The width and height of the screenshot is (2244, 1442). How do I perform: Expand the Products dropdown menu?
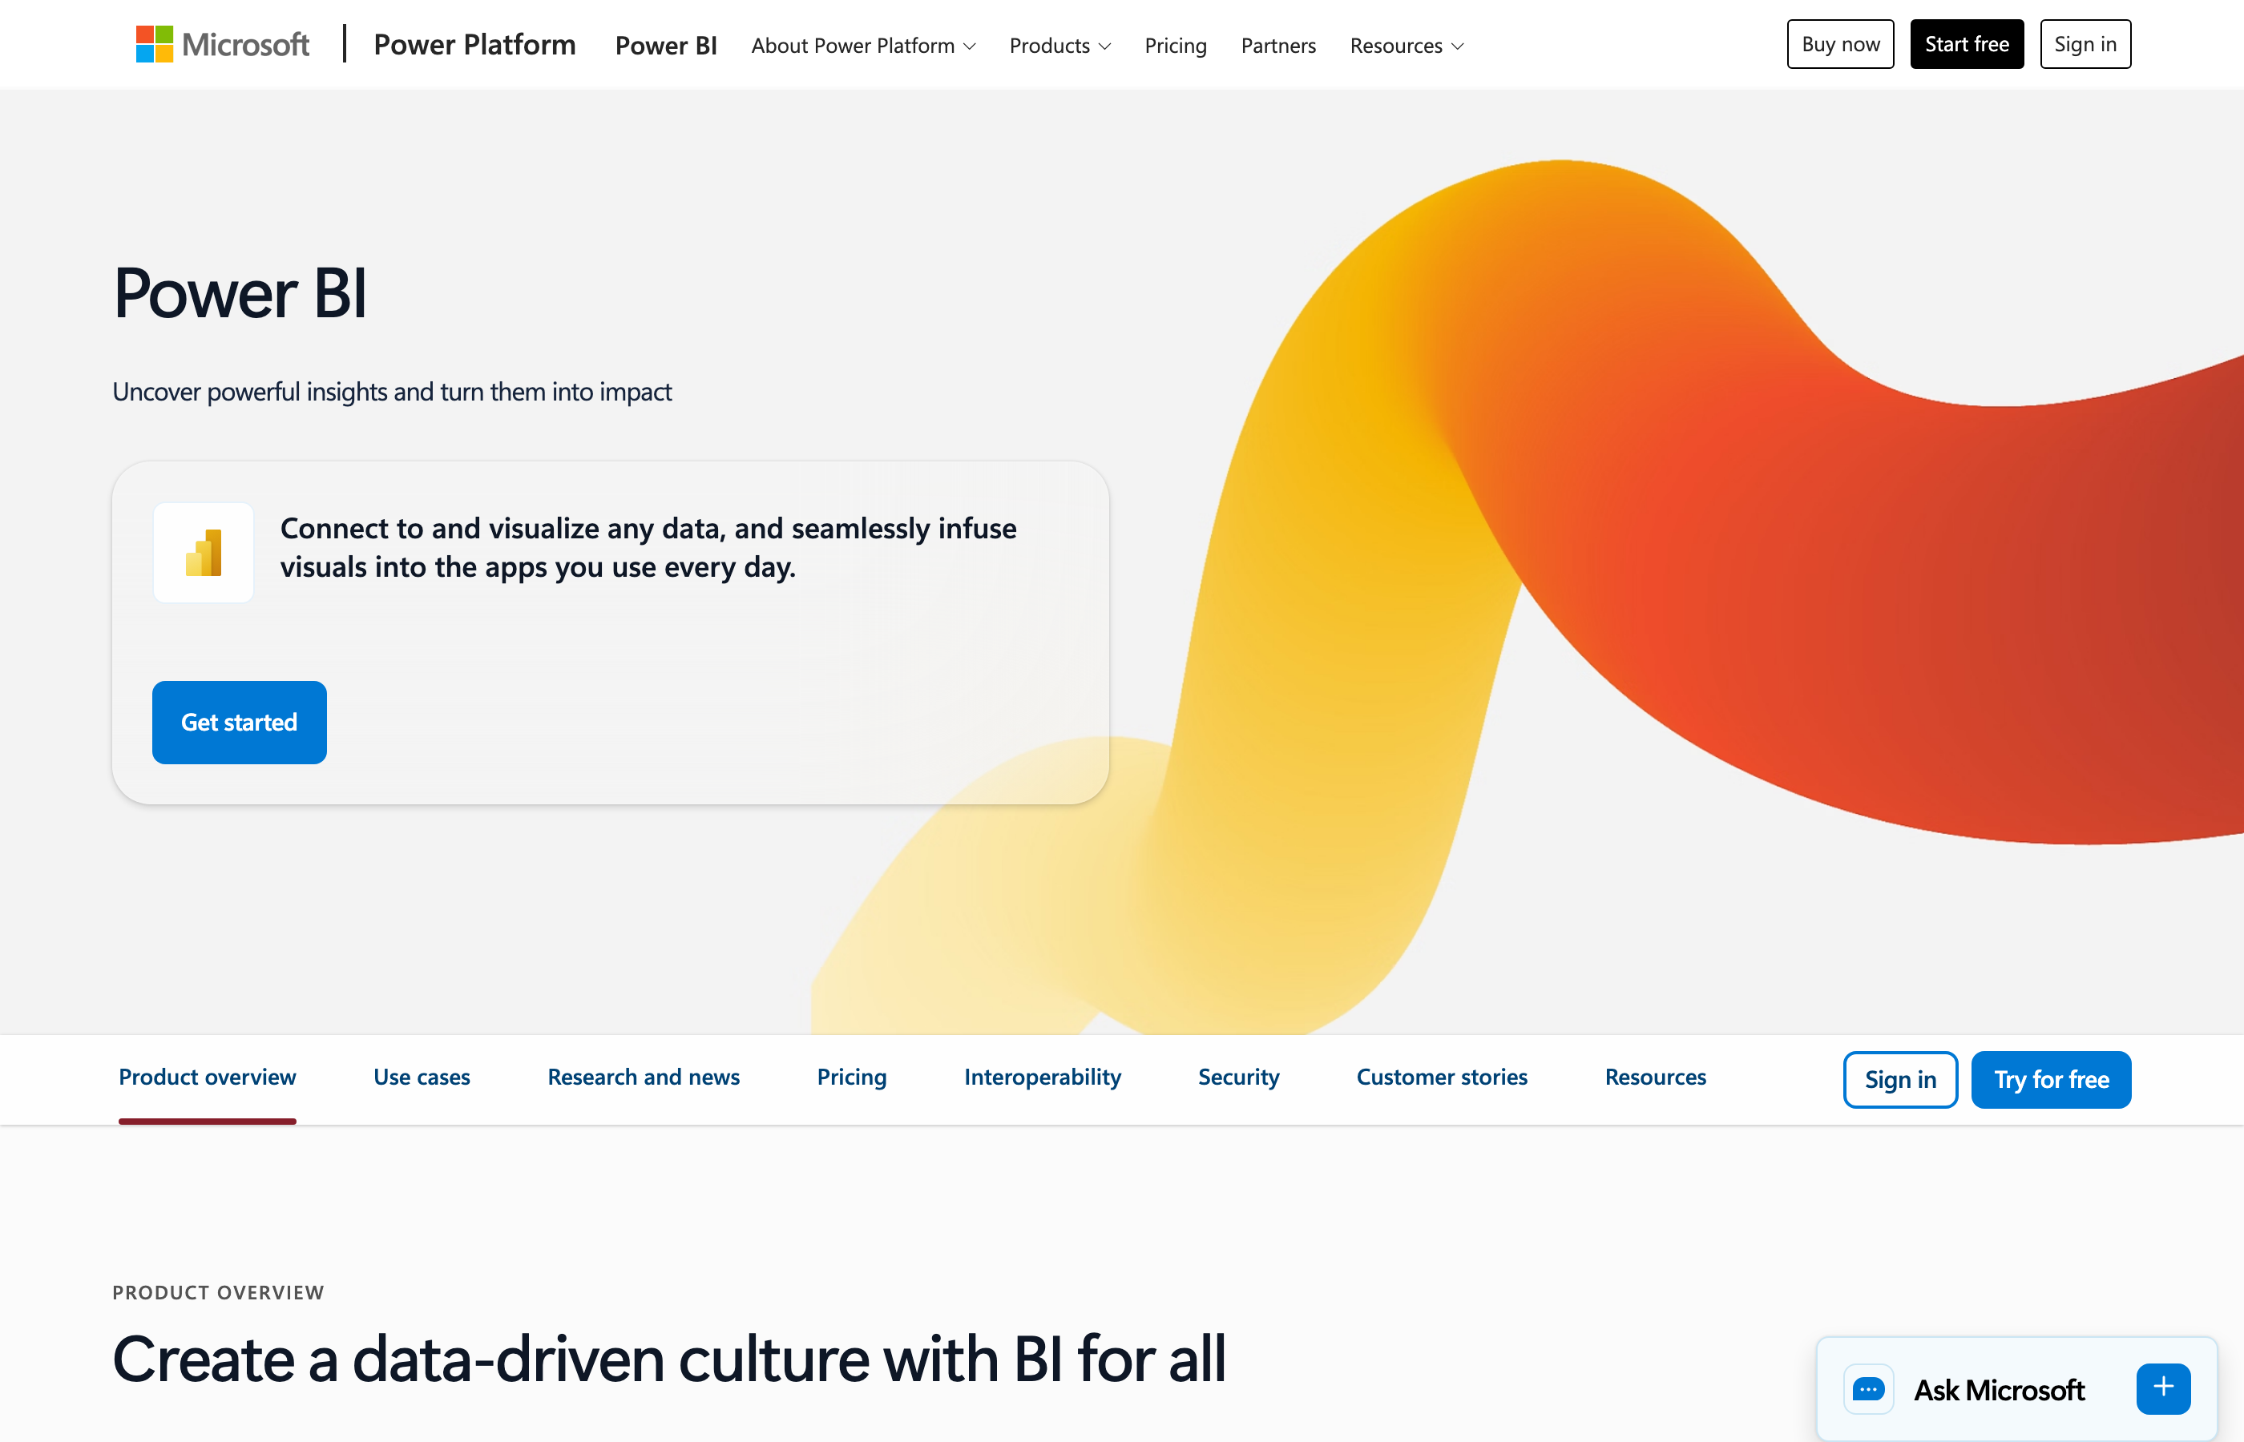[x=1060, y=45]
